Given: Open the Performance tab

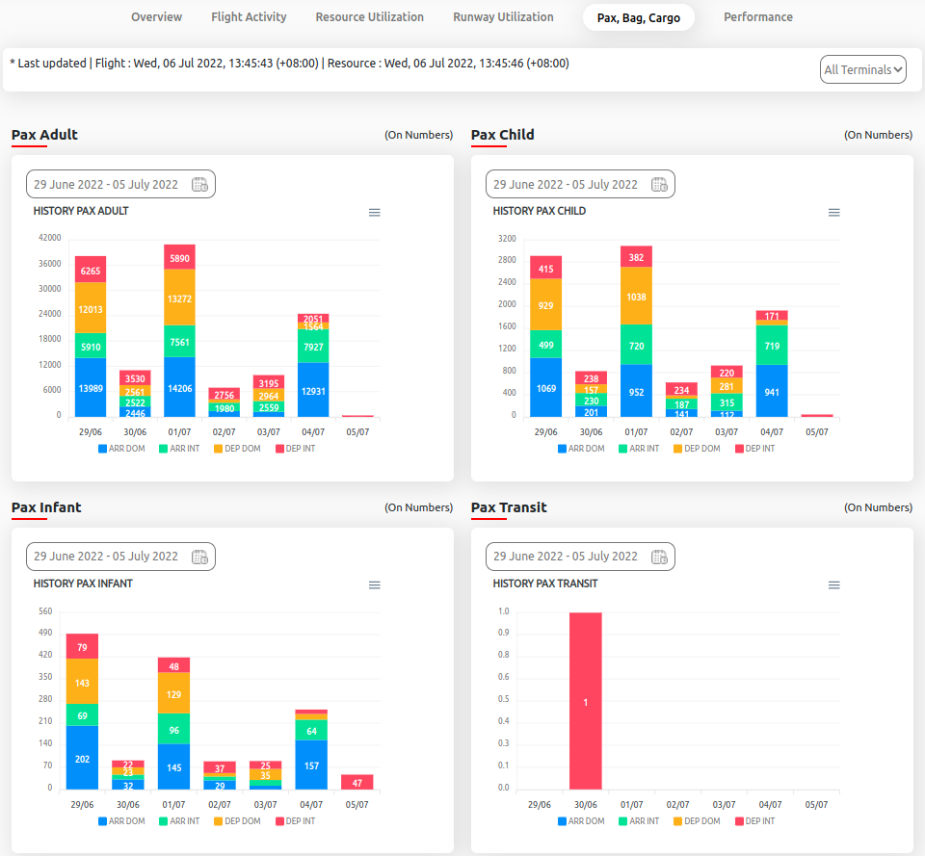Looking at the screenshot, I should (758, 17).
